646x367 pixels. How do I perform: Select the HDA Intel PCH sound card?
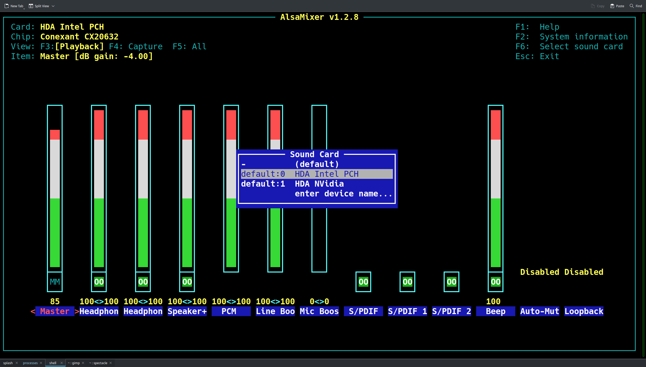(x=317, y=174)
